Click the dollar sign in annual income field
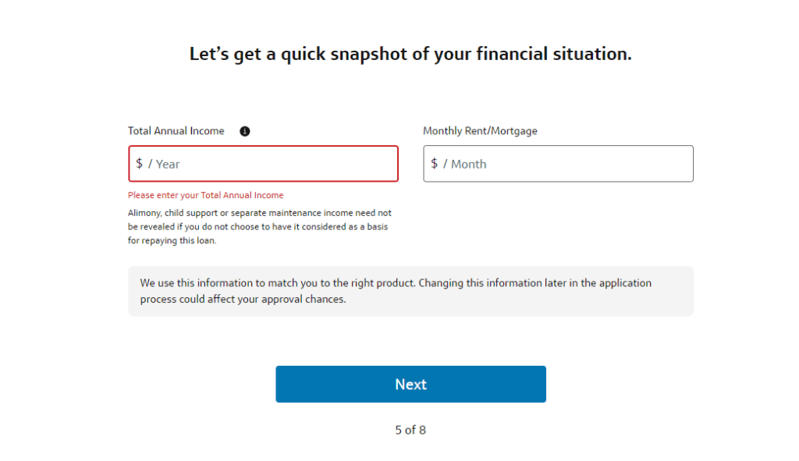 140,164
